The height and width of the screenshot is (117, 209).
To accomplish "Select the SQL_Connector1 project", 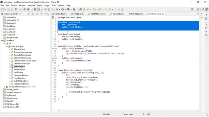I will point(13,107).
